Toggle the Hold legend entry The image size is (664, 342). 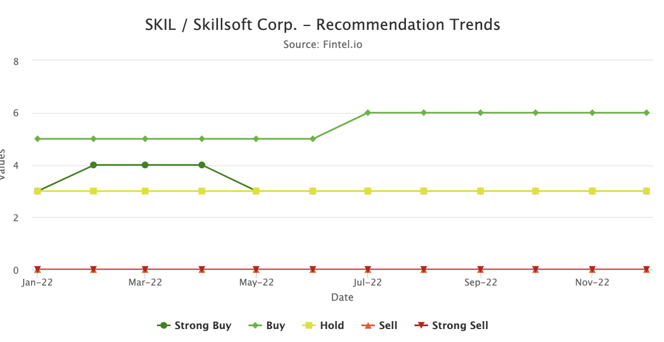tap(324, 326)
